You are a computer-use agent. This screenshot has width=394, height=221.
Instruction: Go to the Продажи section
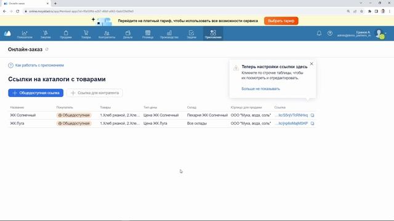(x=66, y=34)
